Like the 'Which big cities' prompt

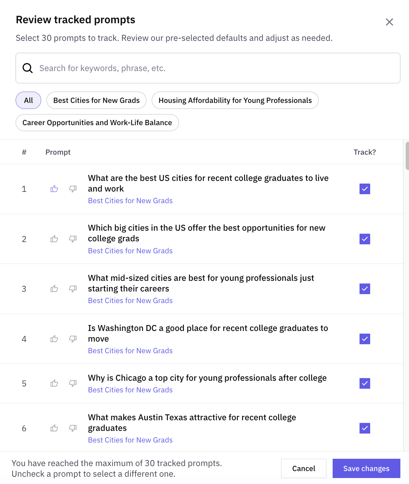point(54,239)
